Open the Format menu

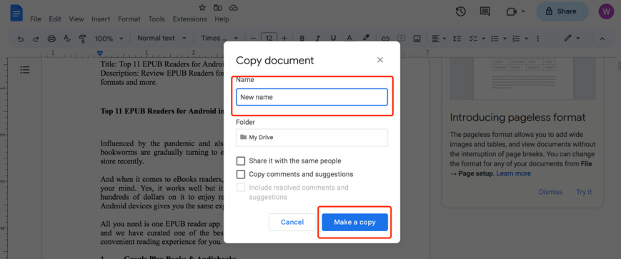coord(129,19)
